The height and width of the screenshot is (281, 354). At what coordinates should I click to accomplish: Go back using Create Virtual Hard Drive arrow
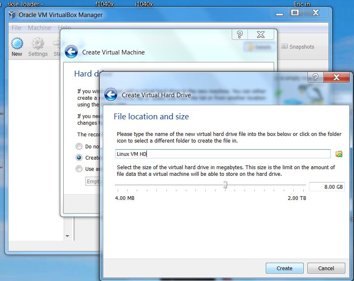pos(111,94)
